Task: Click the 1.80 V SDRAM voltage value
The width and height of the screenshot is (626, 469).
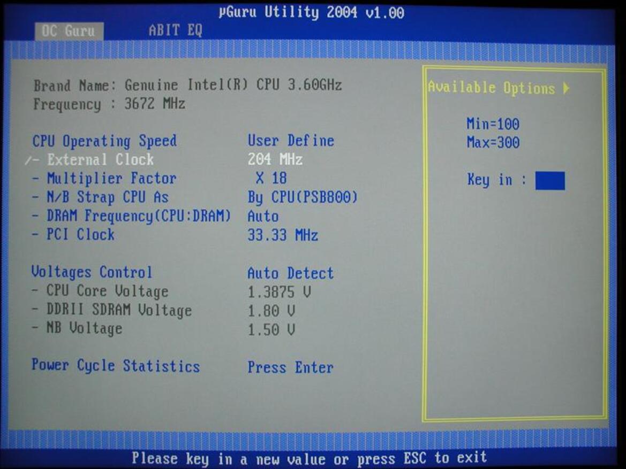Action: 271,311
